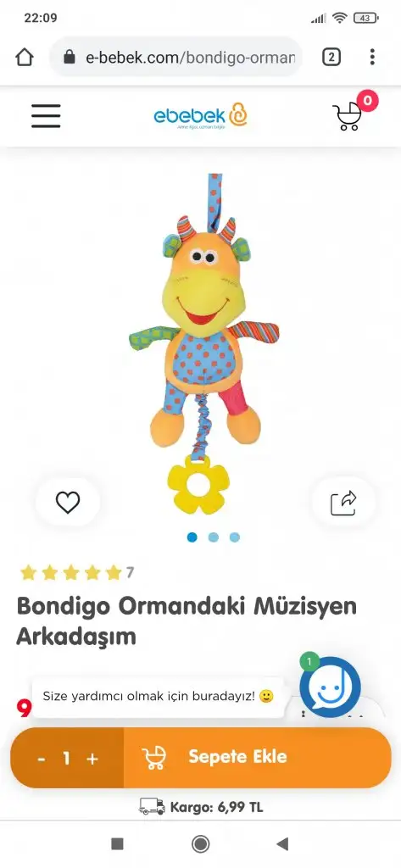Open Android recent apps square button
The image size is (401, 868).
[x=118, y=843]
